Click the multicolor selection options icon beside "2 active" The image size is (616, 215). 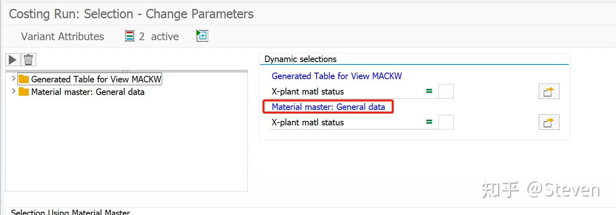click(x=130, y=36)
